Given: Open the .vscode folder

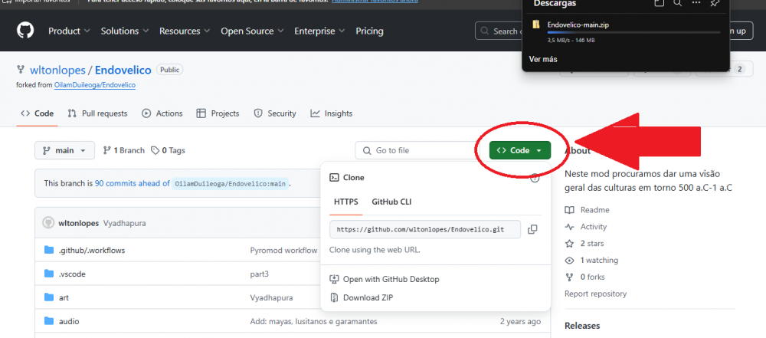Looking at the screenshot, I should point(72,274).
